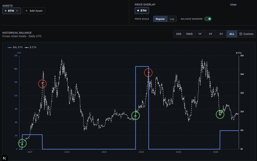
Task: Select the 180D time range
Action: pyautogui.click(x=189, y=34)
